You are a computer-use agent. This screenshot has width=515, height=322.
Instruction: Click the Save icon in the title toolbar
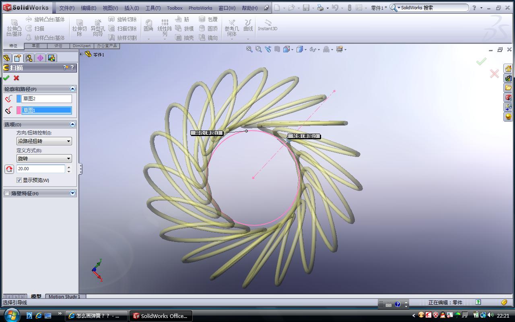[306, 8]
